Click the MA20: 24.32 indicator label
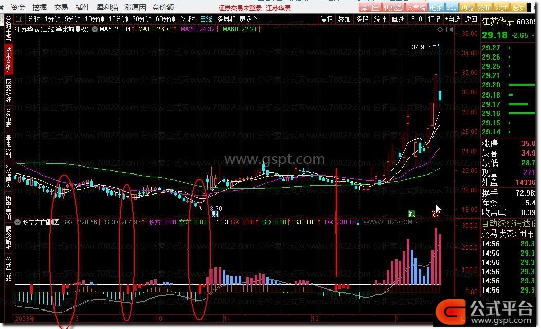The width and height of the screenshot is (541, 329). pyautogui.click(x=200, y=29)
